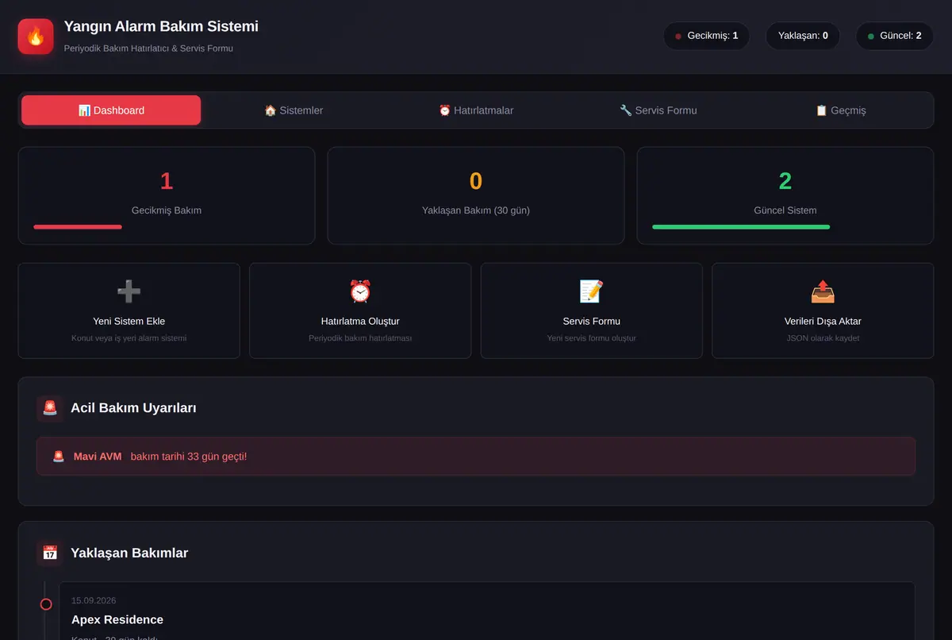The height and width of the screenshot is (640, 952).
Task: Click the siren icon beside Acil Bakım Uyarıları
Action: tap(50, 408)
